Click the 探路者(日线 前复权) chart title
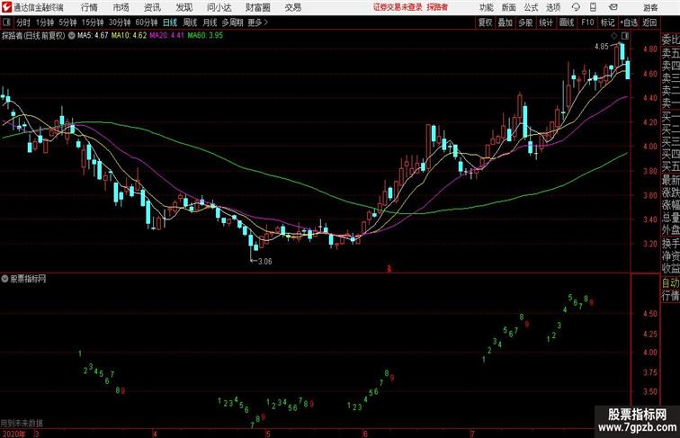Image resolution: width=680 pixels, height=438 pixels. tap(33, 36)
